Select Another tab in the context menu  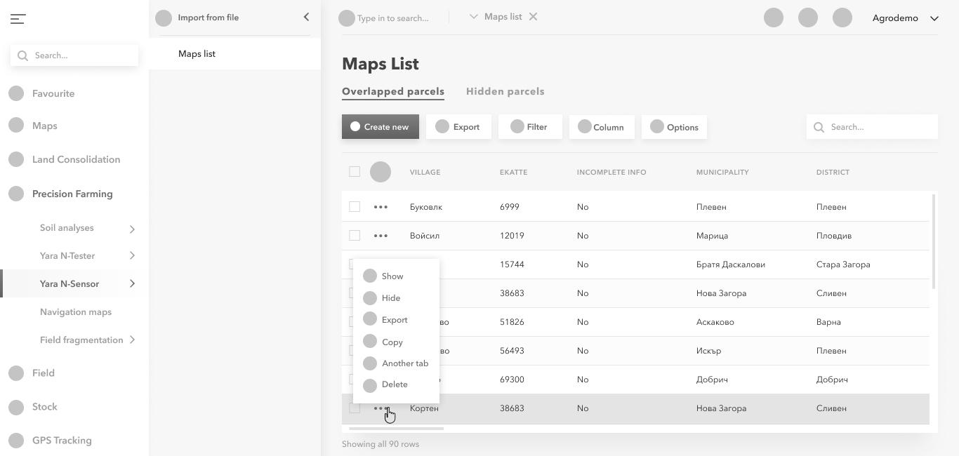tap(396, 363)
